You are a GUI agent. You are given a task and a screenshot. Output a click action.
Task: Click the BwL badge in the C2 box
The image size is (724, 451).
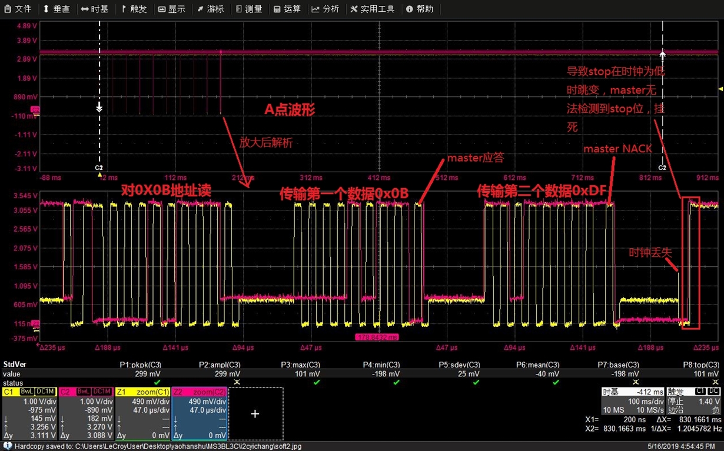click(84, 392)
